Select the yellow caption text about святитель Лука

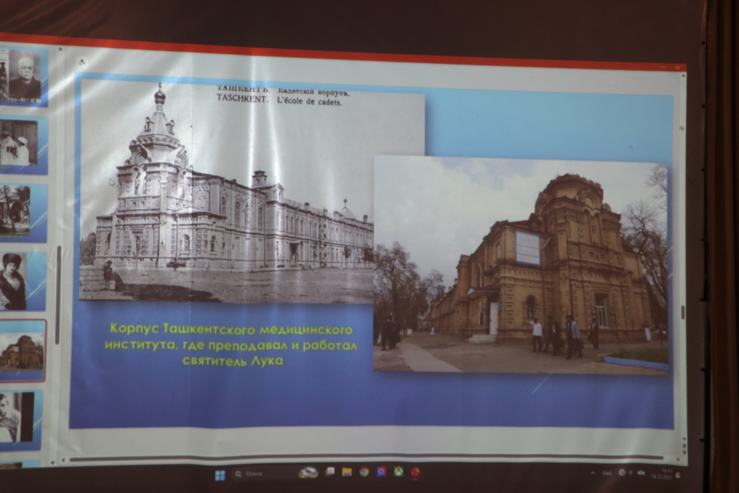pyautogui.click(x=230, y=345)
